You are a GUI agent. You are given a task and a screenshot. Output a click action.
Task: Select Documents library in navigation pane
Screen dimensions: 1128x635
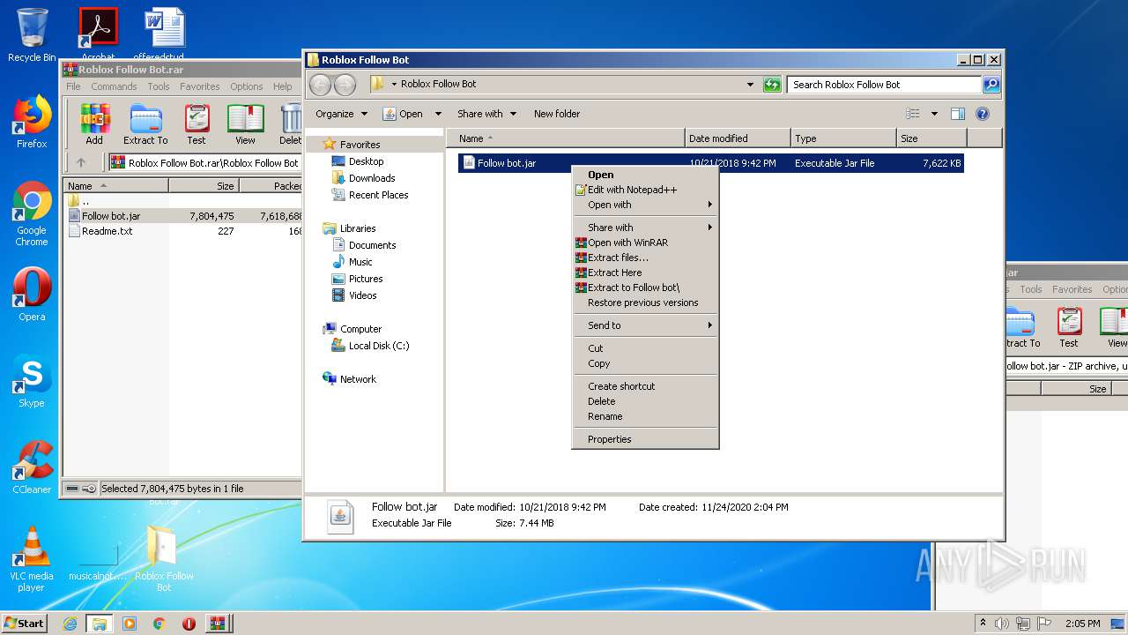click(364, 245)
